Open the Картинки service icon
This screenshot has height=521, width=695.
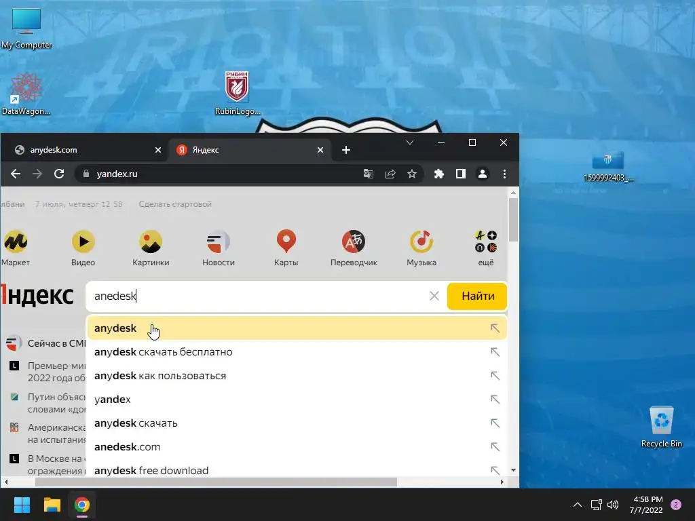151,242
